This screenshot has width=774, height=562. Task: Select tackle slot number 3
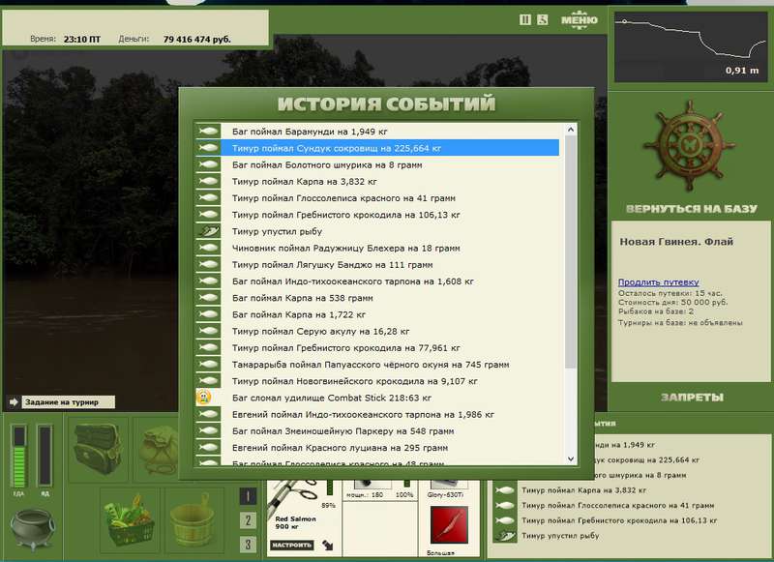point(248,545)
